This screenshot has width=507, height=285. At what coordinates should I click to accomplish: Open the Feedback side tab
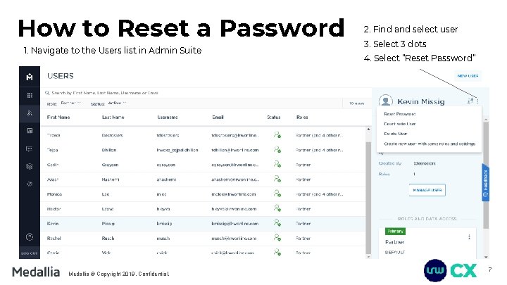point(485,179)
